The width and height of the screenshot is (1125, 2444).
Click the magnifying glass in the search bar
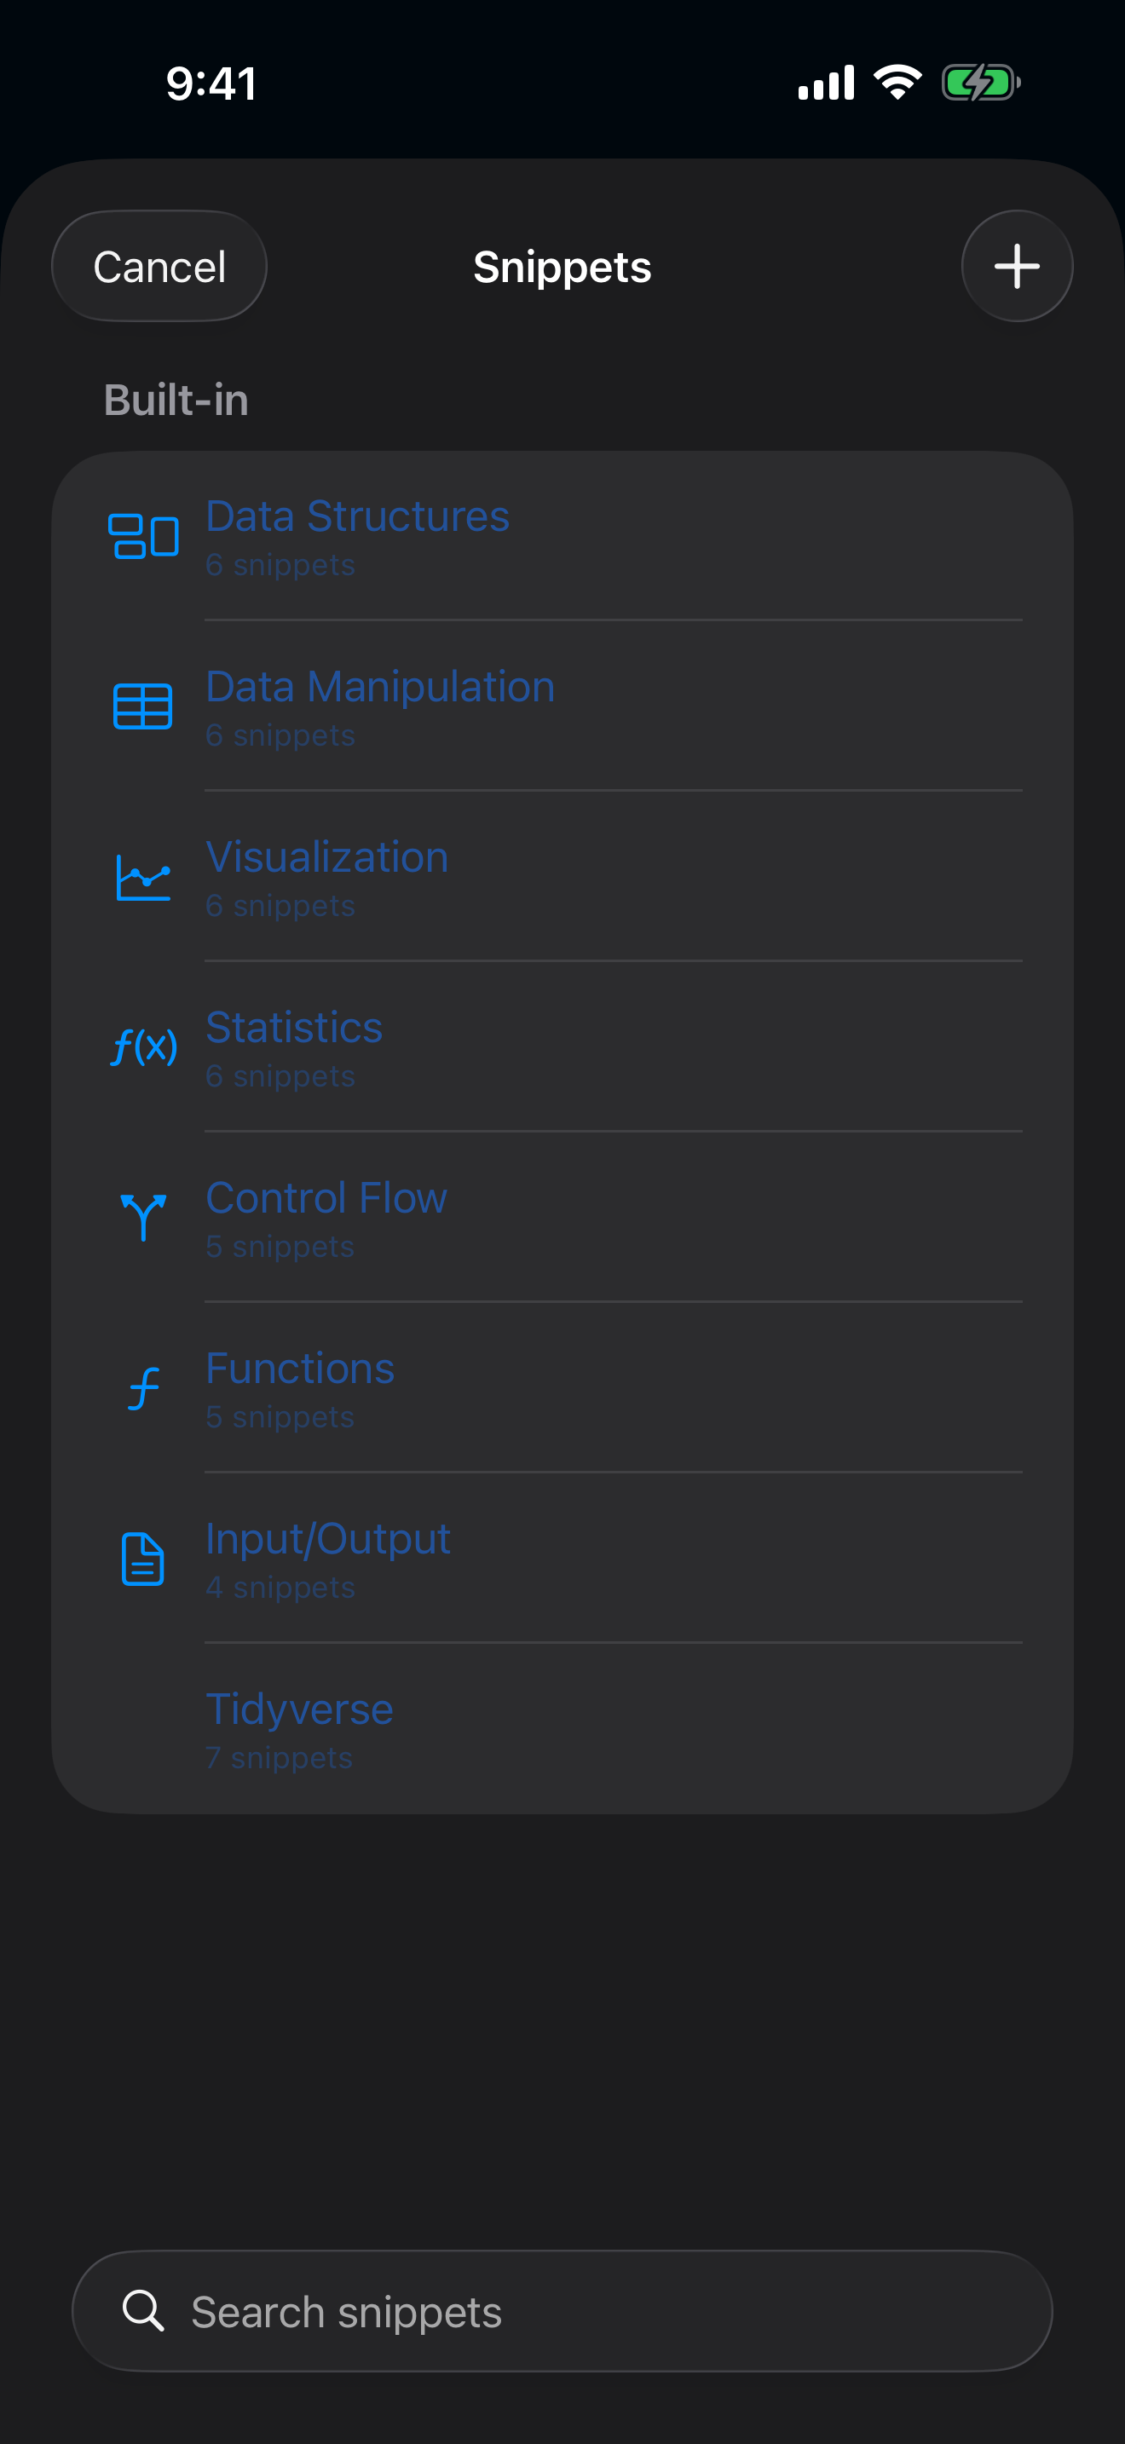(144, 2312)
